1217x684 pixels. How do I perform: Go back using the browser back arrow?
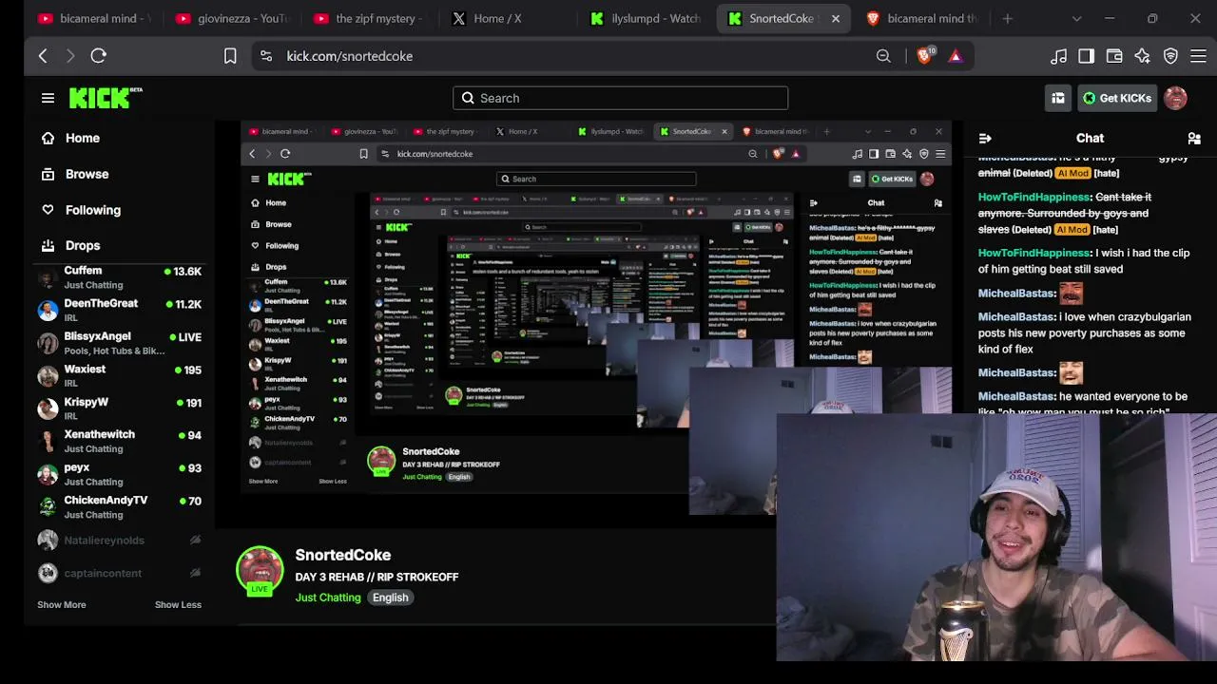point(43,56)
